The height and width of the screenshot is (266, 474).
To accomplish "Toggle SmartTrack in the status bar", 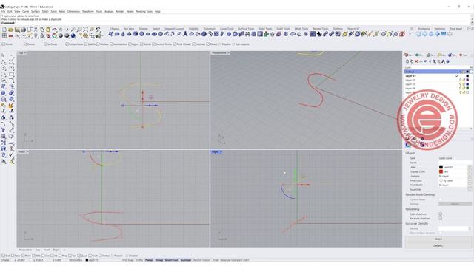I will click(x=172, y=260).
